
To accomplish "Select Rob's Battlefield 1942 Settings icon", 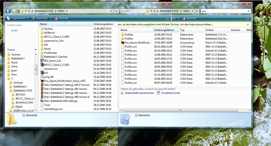I will point(42,101).
